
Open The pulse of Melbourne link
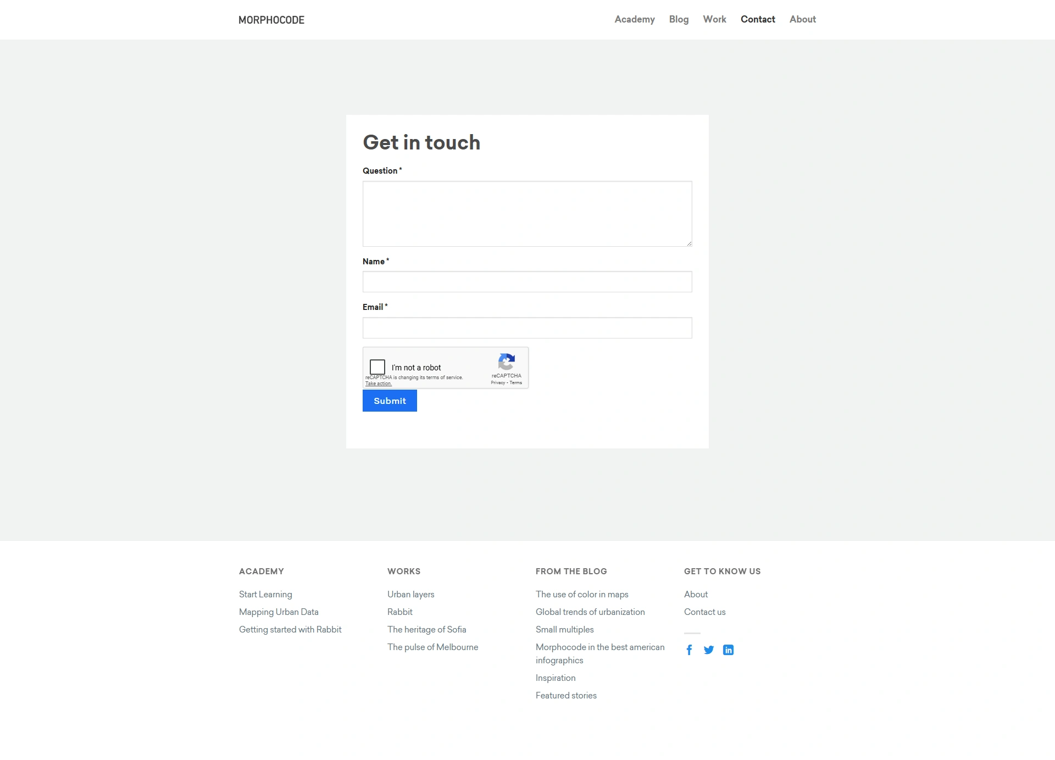(432, 647)
